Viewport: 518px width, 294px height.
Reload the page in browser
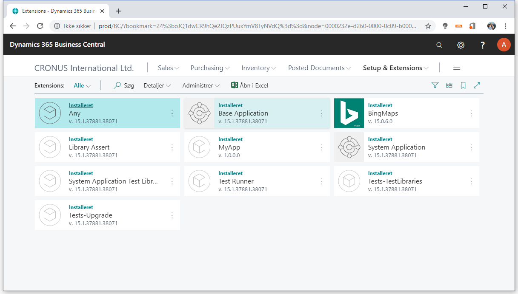click(x=40, y=26)
